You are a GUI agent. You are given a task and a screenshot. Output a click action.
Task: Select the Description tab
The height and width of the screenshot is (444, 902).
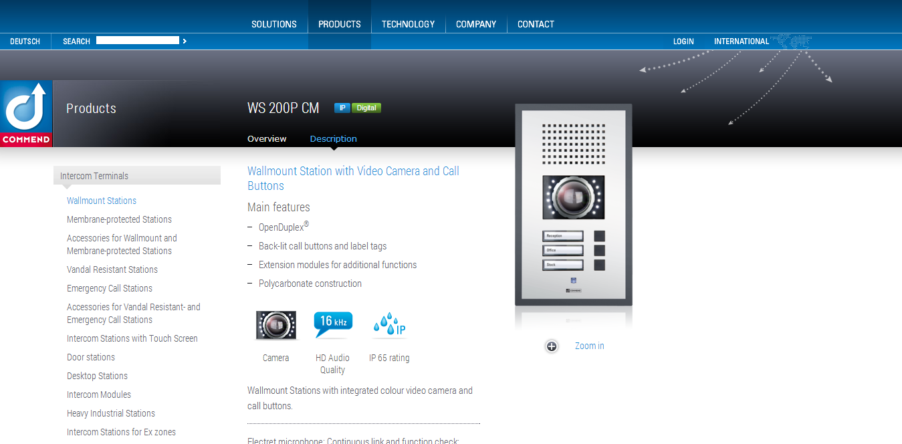coord(333,139)
